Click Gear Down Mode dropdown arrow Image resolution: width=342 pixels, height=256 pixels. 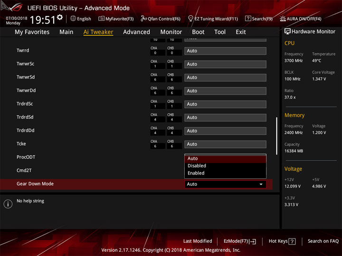261,184
